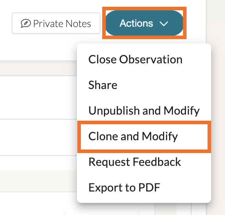Share this observation via Actions menu
The image size is (225, 215).
(103, 85)
